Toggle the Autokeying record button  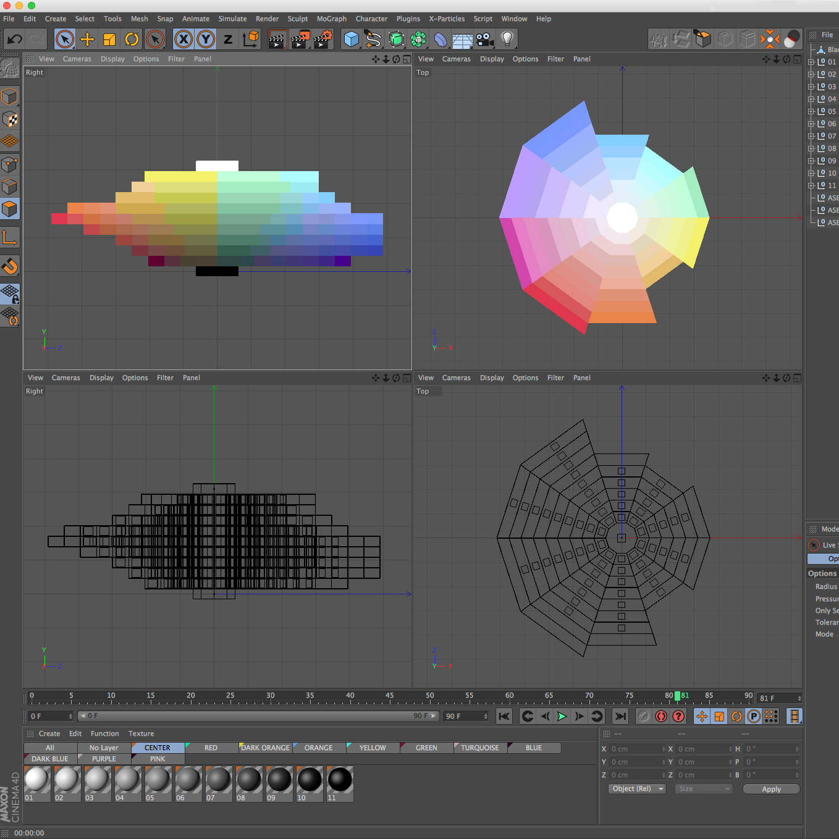coord(661,716)
